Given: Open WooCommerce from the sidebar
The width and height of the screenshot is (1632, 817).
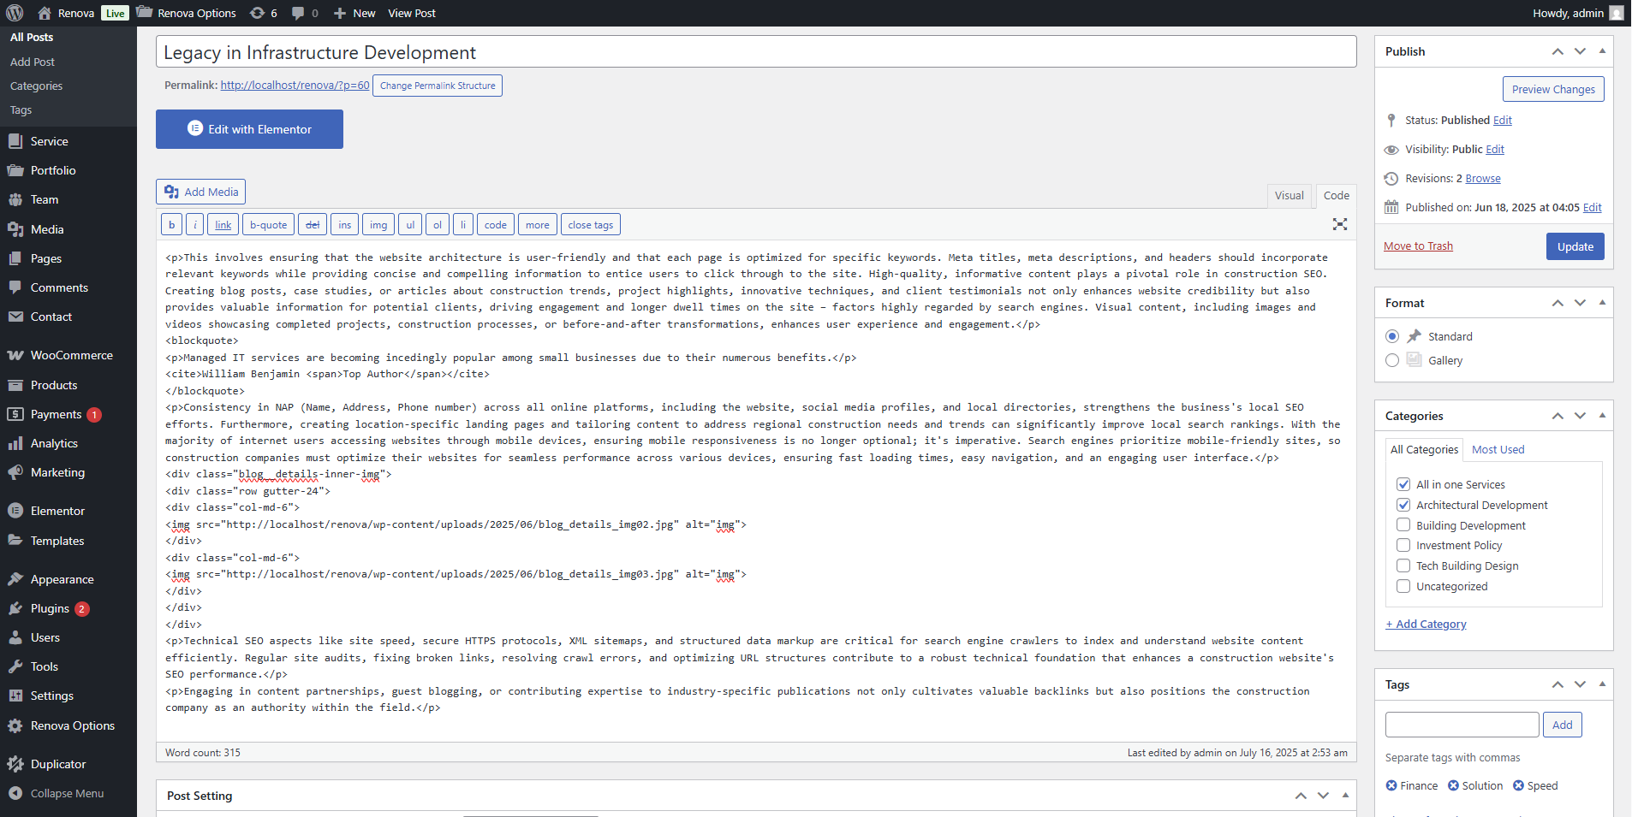Looking at the screenshot, I should pos(71,355).
